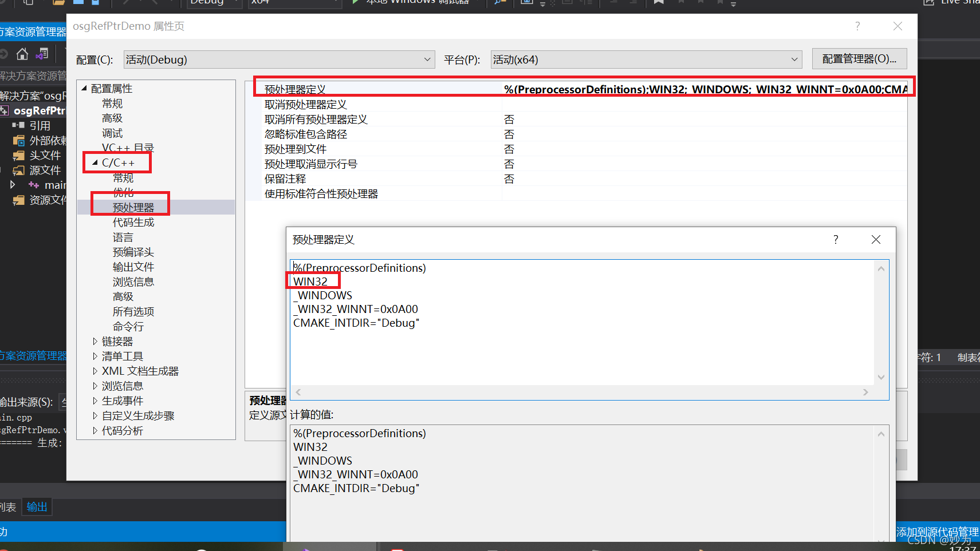Image resolution: width=980 pixels, height=551 pixels.
Task: Select 浏览信息 under C/C++
Action: tap(133, 282)
